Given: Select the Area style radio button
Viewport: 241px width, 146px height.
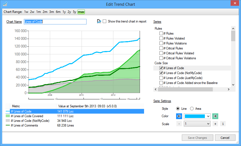Looking at the screenshot, I should click(x=192, y=109).
